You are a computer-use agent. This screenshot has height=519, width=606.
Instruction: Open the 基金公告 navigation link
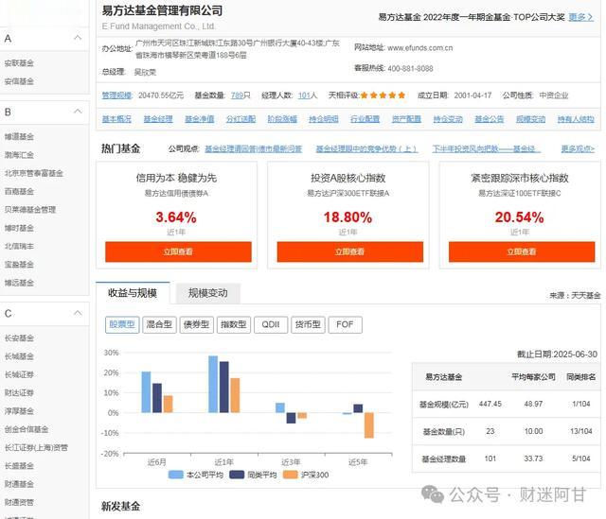[490, 119]
